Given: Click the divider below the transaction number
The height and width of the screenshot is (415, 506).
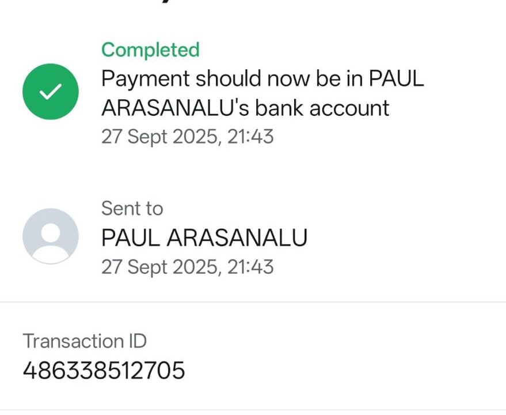Looking at the screenshot, I should tap(253, 410).
